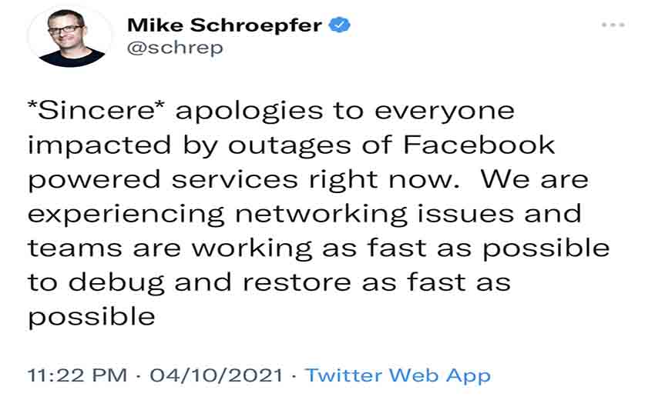The image size is (655, 400).
Task: Click the word restore in the tweet
Action: point(297,283)
